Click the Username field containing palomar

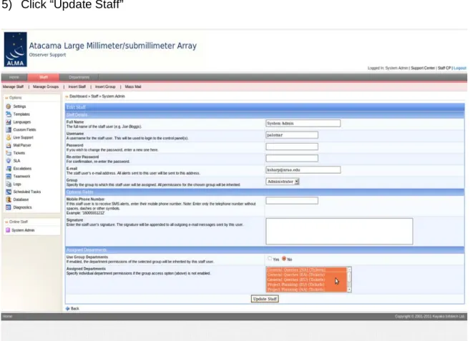tap(292, 135)
